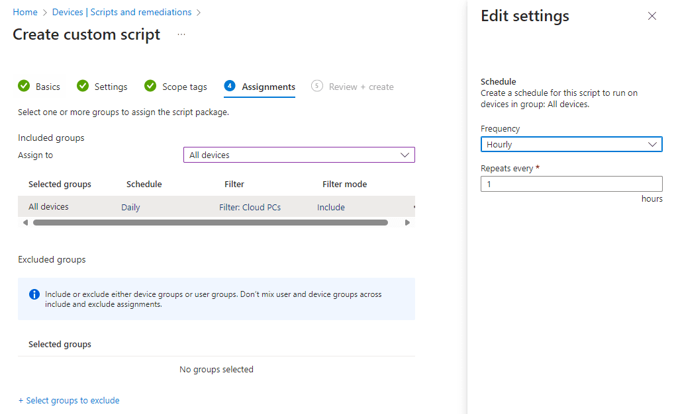This screenshot has height=414, width=674.
Task: Click the green checkmark next to Scope tags
Action: pyautogui.click(x=150, y=86)
